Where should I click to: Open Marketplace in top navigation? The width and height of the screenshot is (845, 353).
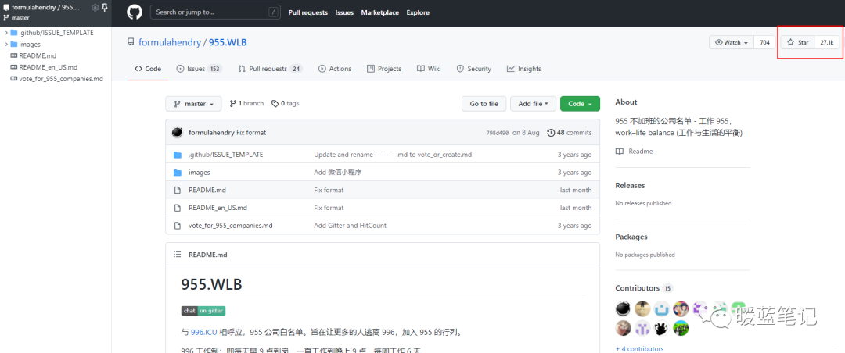(x=380, y=12)
